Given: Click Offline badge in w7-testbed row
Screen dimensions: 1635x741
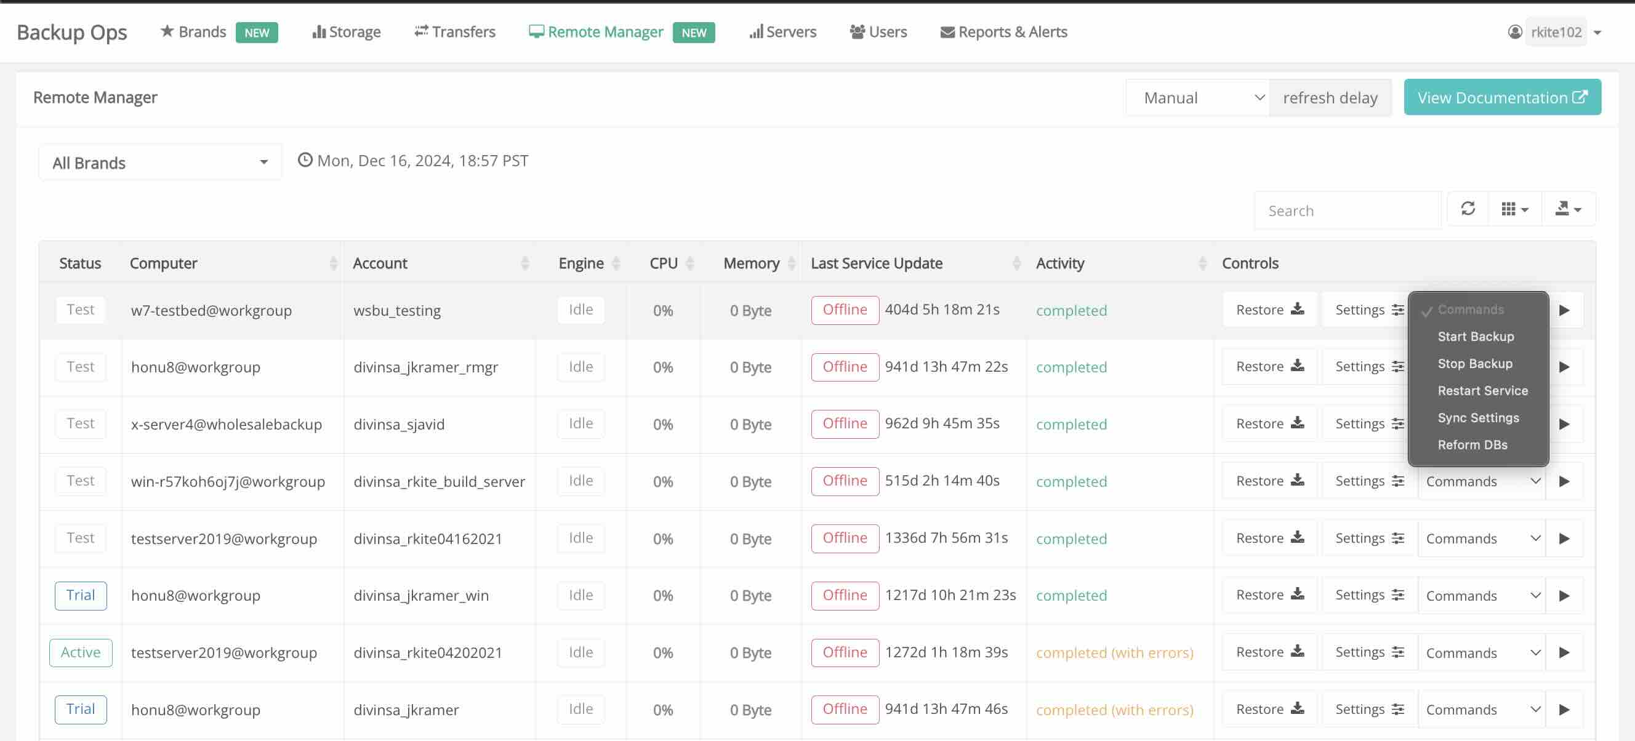Looking at the screenshot, I should [845, 310].
